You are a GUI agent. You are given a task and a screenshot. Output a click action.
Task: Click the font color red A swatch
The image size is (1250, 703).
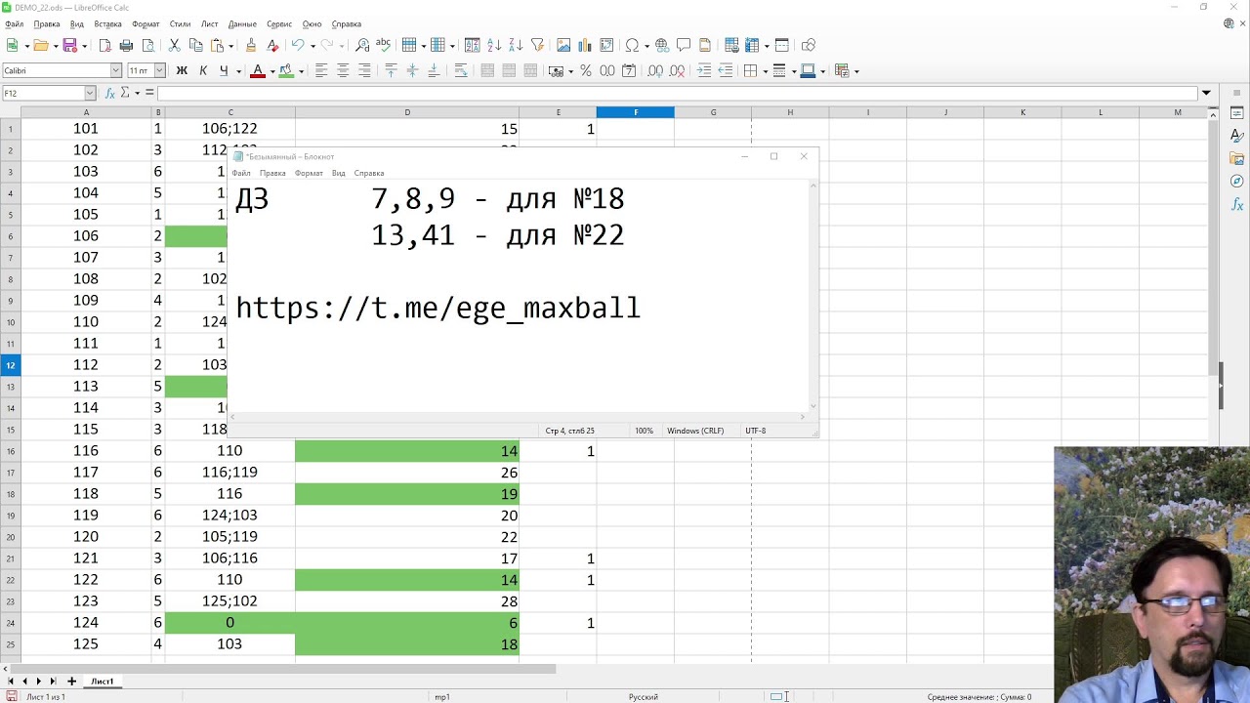coord(257,70)
